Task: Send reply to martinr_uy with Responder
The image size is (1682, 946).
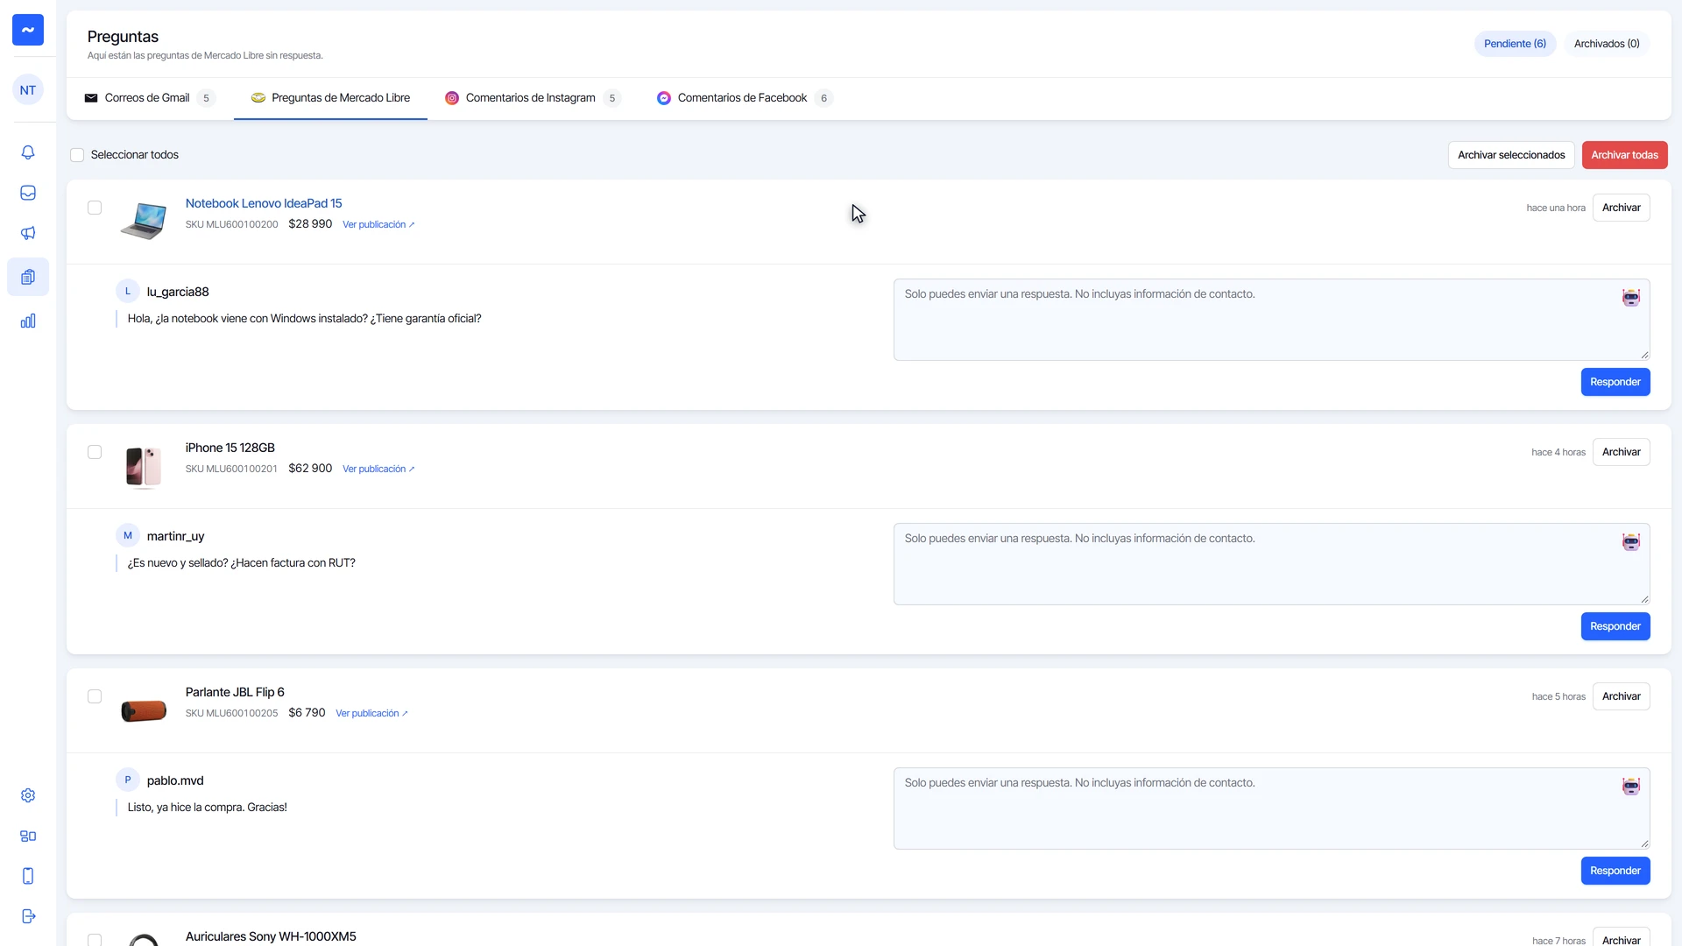Action: (1615, 626)
